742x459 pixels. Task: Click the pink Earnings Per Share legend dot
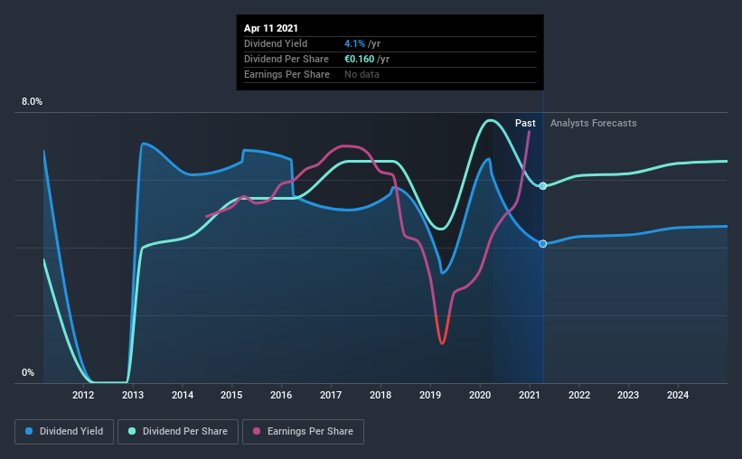tap(257, 431)
